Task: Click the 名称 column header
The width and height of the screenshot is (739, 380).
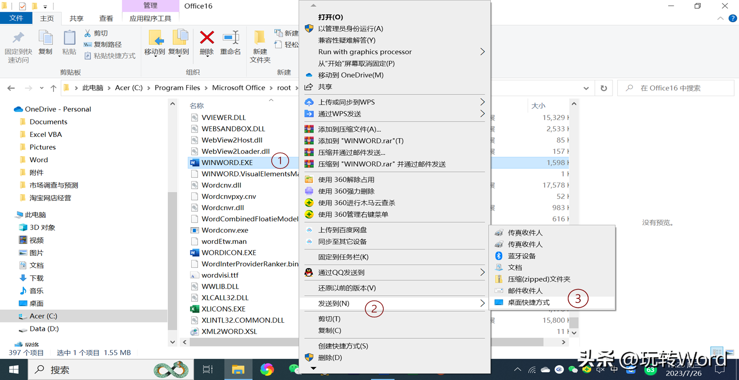Action: [x=196, y=106]
